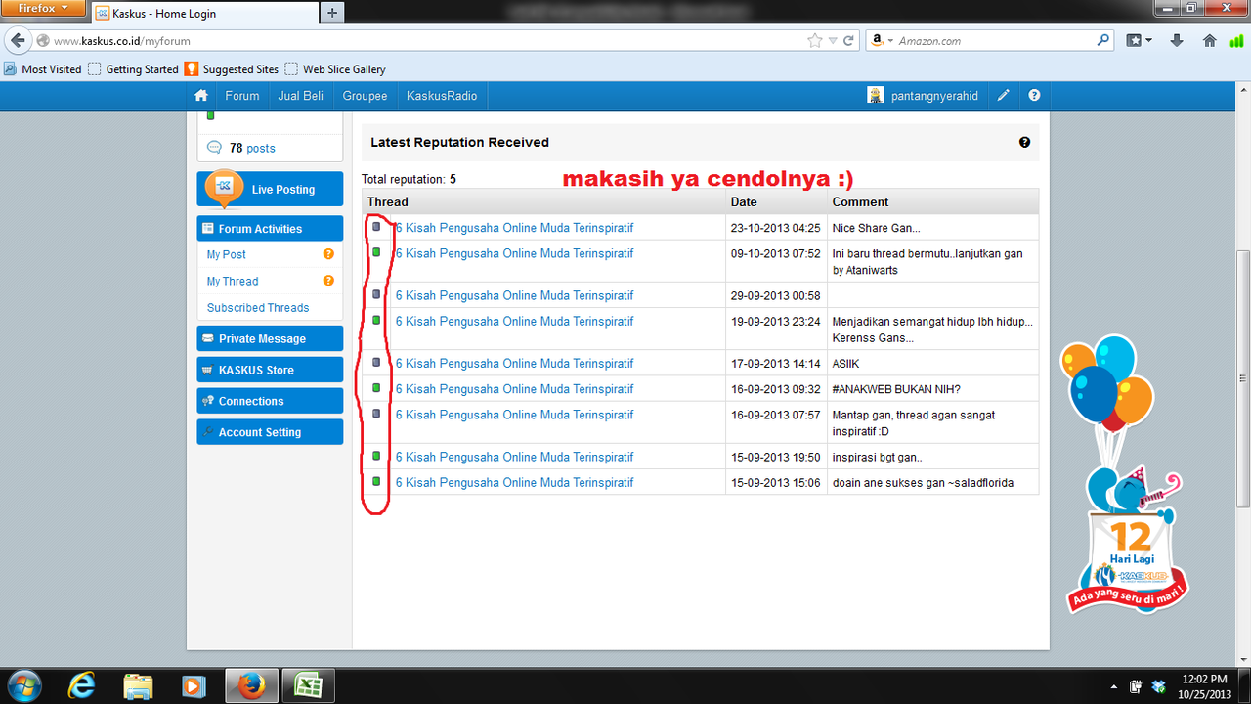1251x704 pixels.
Task: Open a new tab with the plus button
Action: pos(332,13)
